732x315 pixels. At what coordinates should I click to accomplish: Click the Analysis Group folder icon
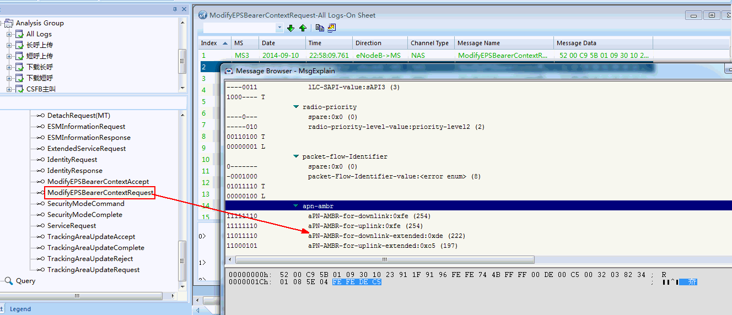pos(9,23)
